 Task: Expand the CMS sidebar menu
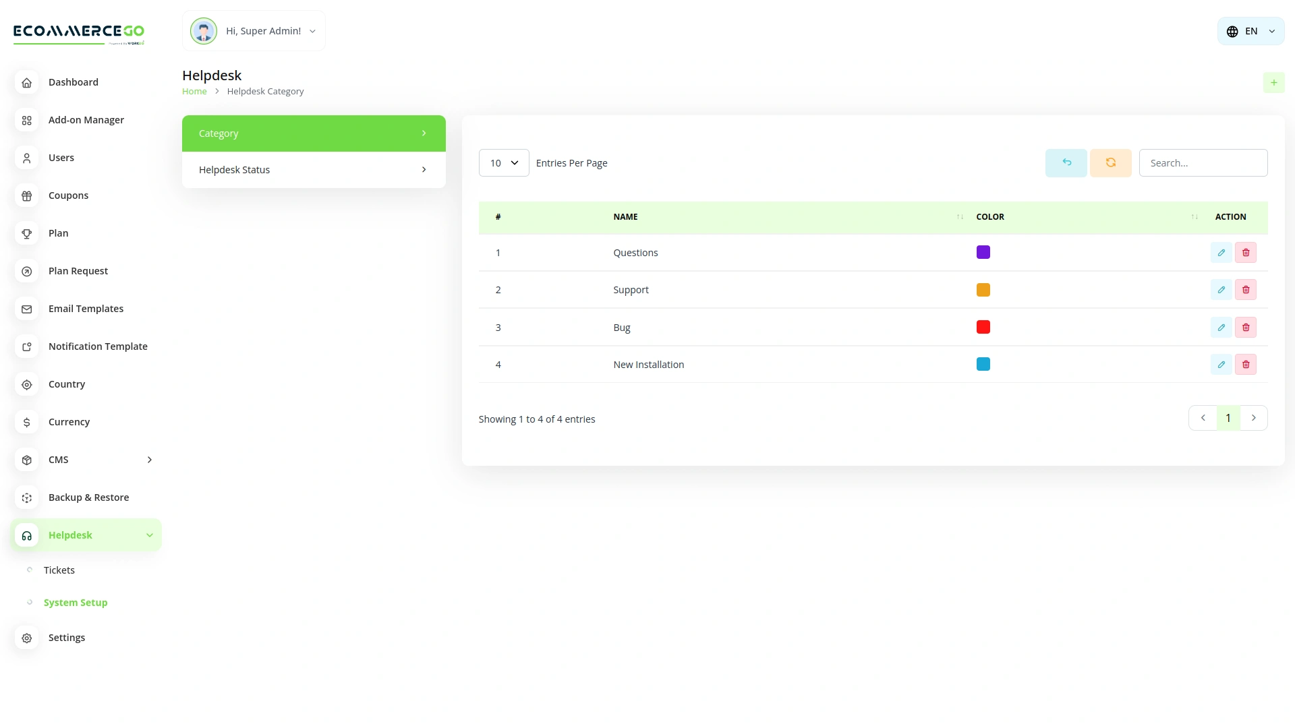[149, 459]
